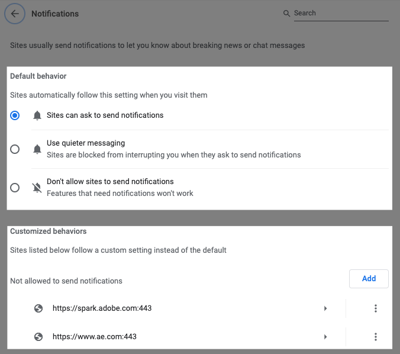The width and height of the screenshot is (400, 354).
Task: Open the https://www.ae.com:443 entry
Action: tap(95, 337)
